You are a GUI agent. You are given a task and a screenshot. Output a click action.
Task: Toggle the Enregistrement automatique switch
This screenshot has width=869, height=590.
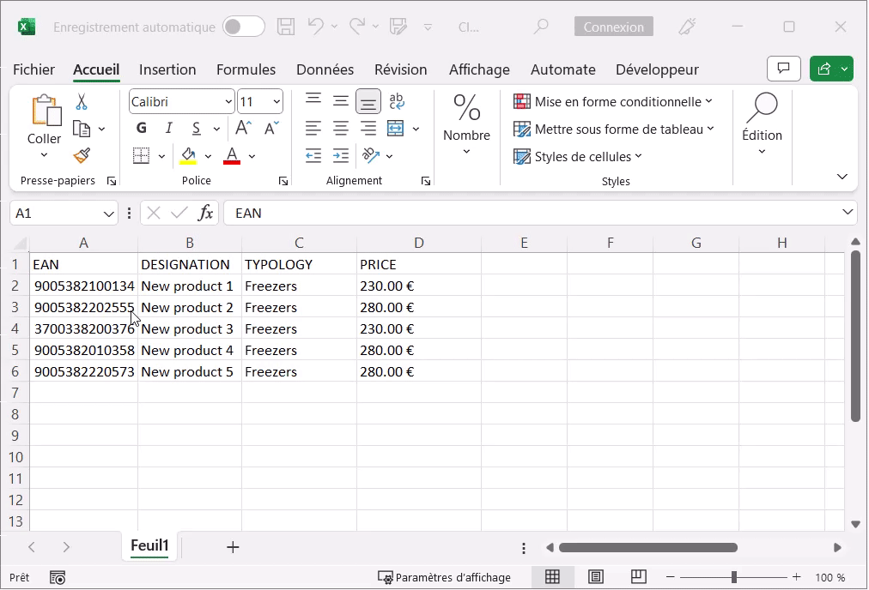pyautogui.click(x=243, y=27)
